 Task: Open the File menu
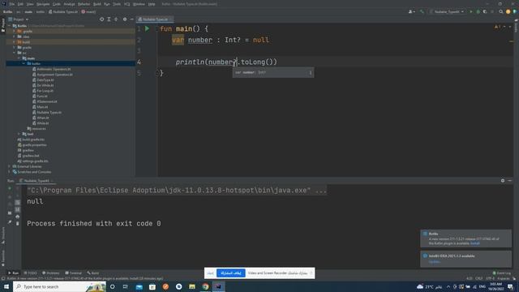pos(12,4)
